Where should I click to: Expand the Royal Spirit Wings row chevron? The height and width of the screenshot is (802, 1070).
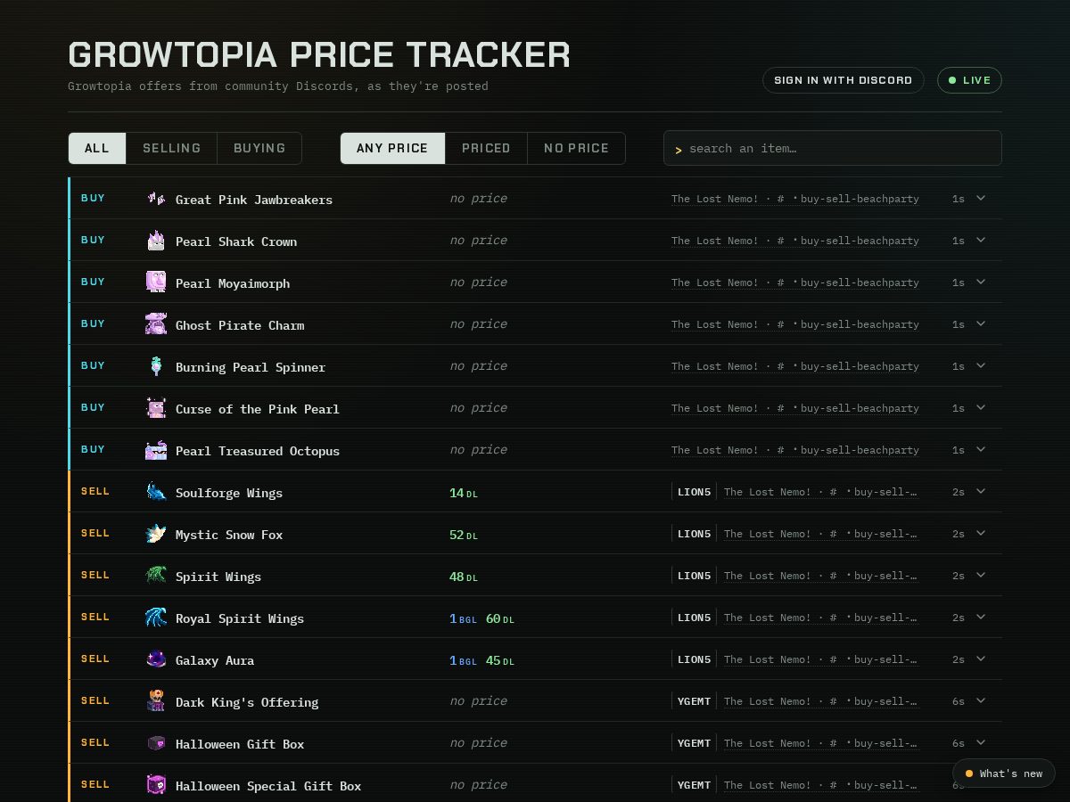pos(981,617)
